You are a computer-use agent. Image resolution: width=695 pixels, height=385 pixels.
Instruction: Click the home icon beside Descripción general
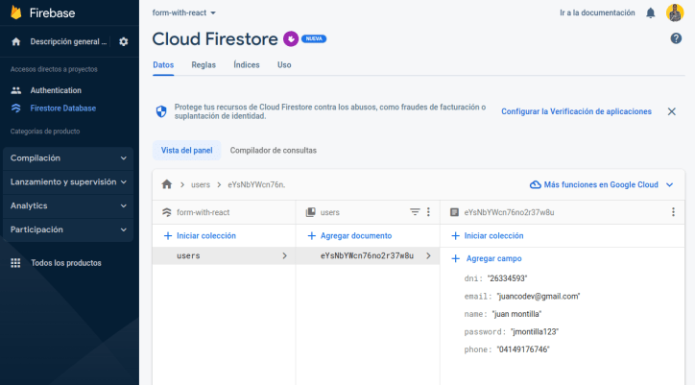pyautogui.click(x=16, y=41)
